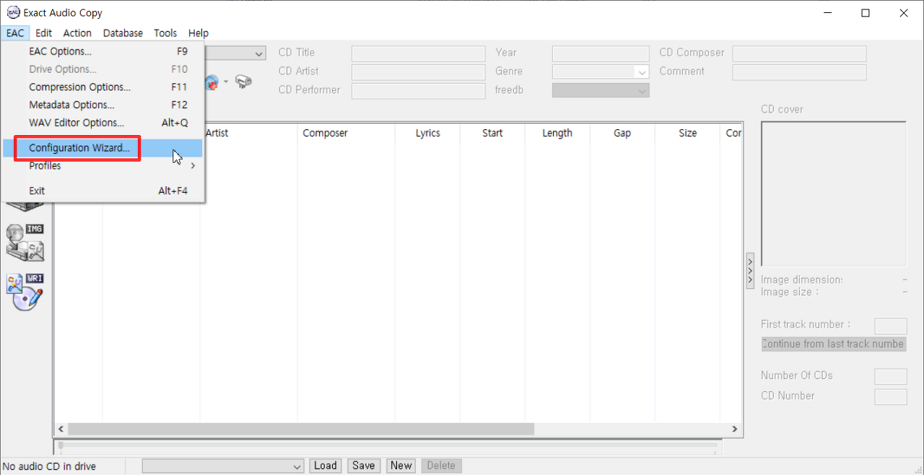924x475 pixels.
Task: Open the profile combo box at bottom
Action: point(223,466)
